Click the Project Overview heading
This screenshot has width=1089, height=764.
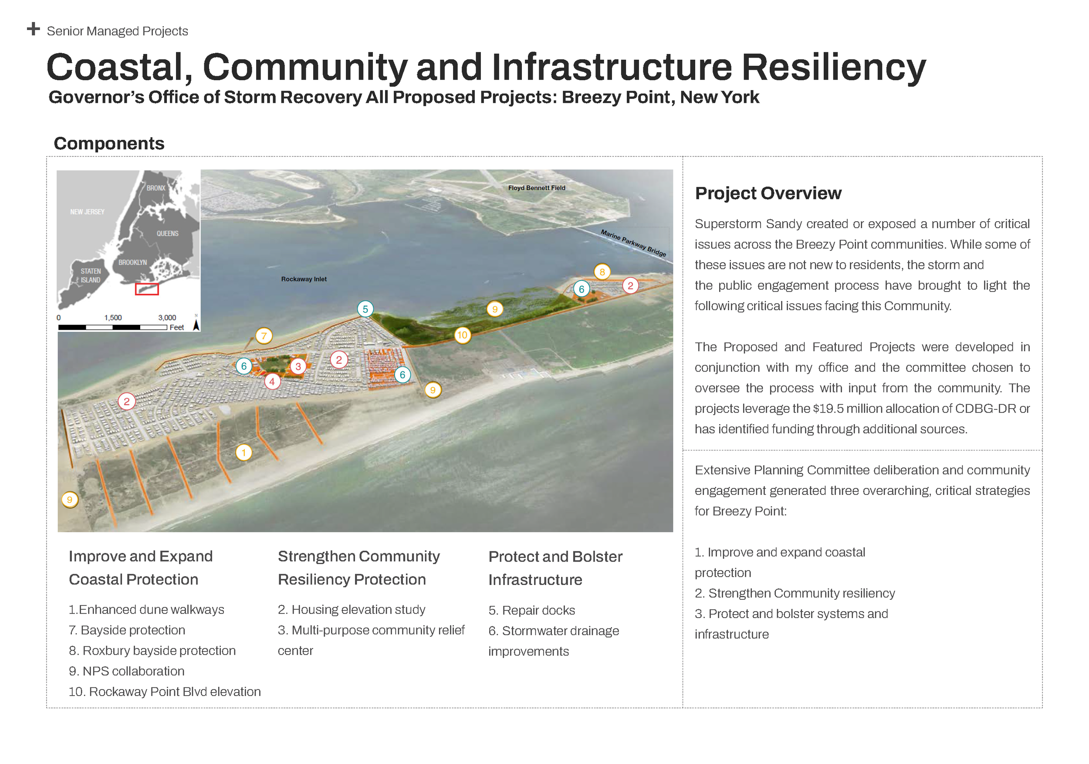(768, 193)
